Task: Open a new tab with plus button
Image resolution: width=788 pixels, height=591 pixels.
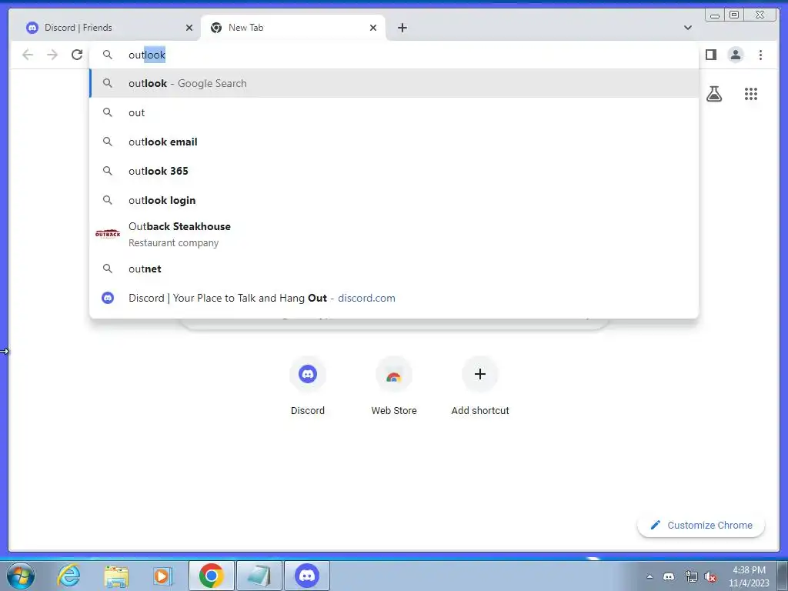Action: 402,28
